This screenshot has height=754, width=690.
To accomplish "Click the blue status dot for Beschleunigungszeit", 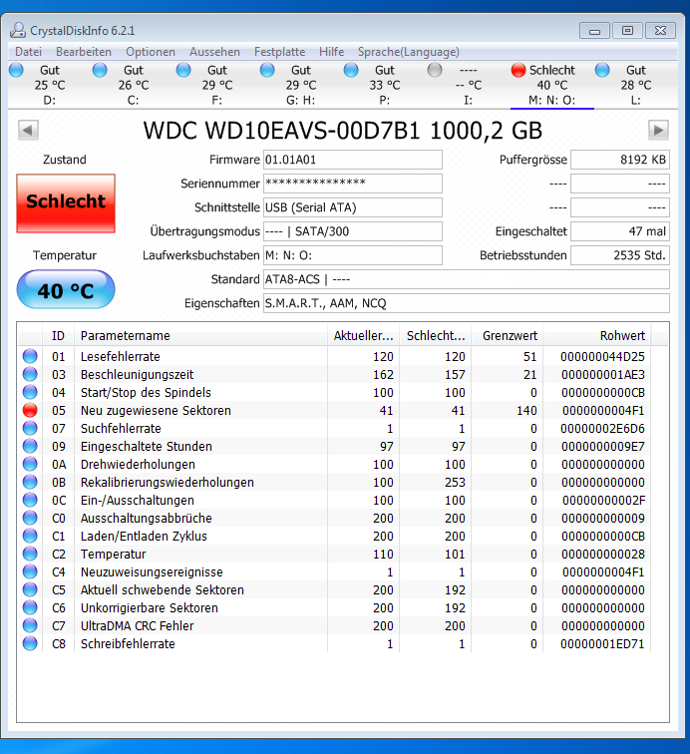I will point(30,374).
